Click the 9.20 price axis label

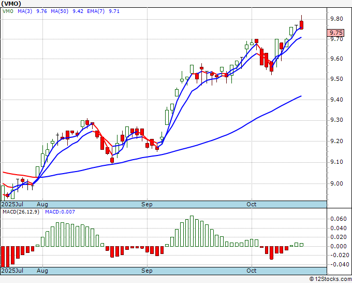(337, 141)
